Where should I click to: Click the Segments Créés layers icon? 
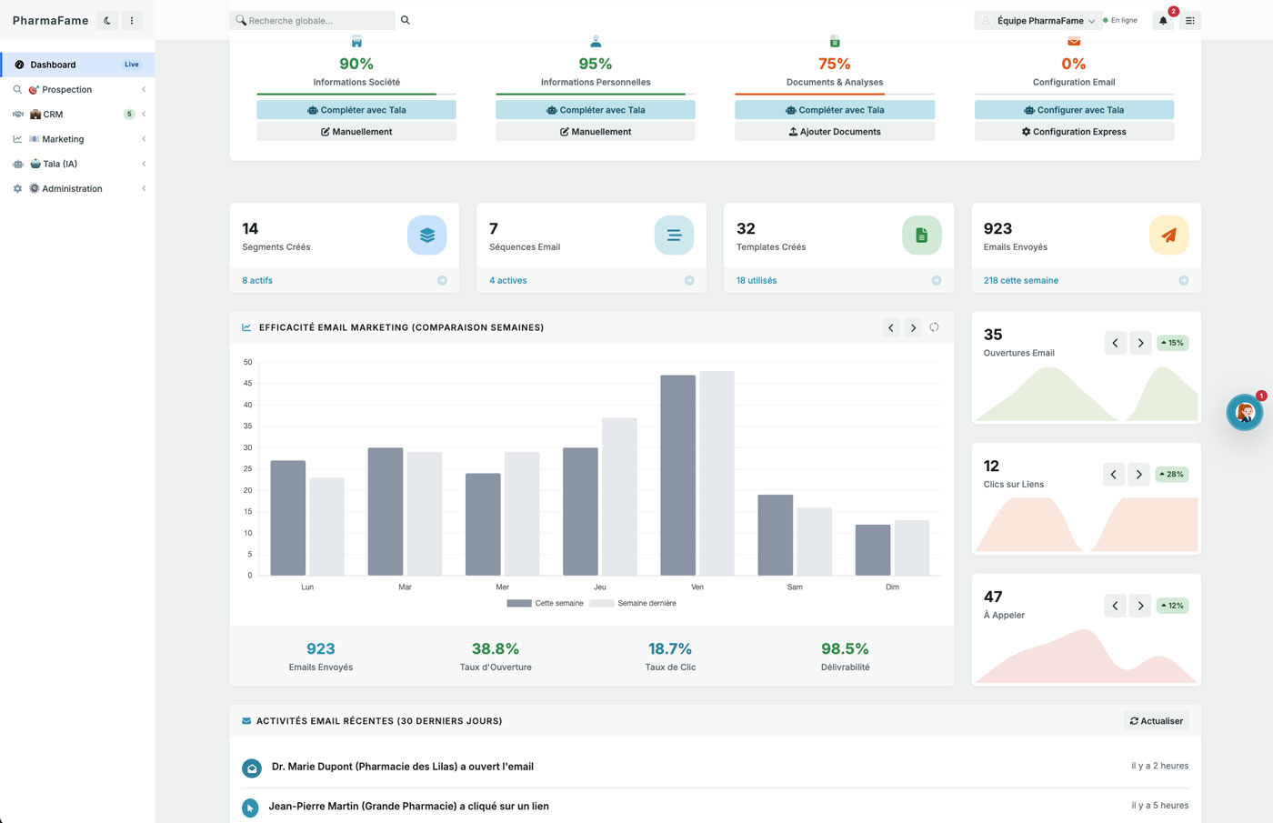[427, 236]
